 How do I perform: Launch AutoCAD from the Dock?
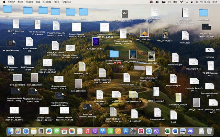click(141, 131)
